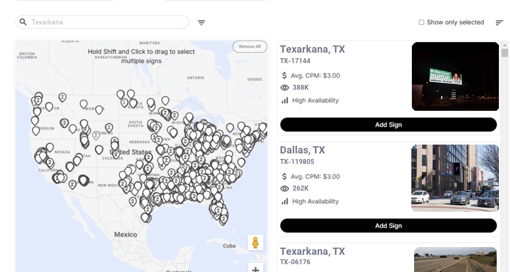
Task: Enable the Show only selected checkbox
Action: [421, 23]
